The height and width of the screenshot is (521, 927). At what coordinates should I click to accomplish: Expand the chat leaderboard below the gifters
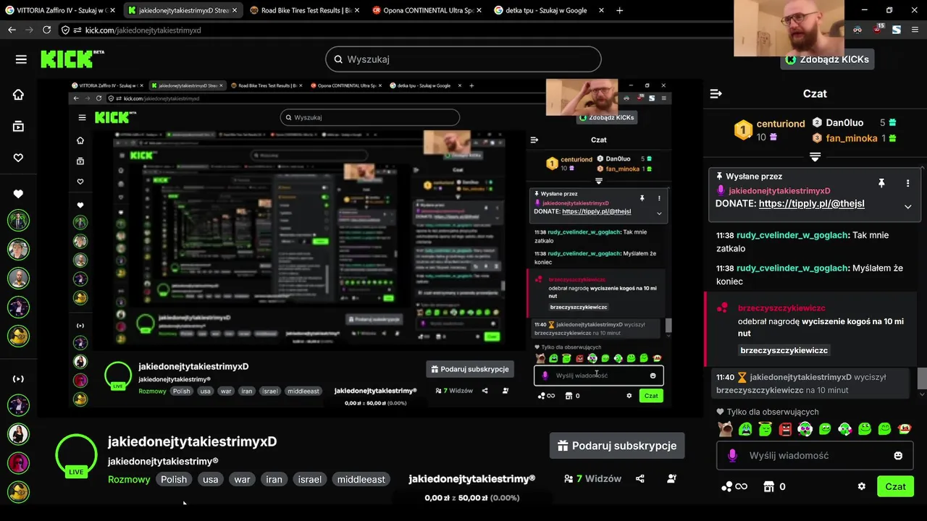815,157
